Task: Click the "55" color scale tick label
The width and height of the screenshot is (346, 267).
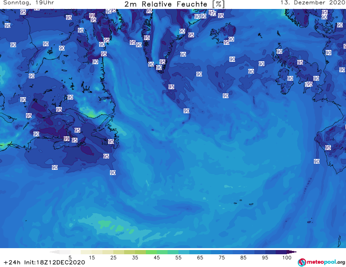Action: [x=178, y=258]
